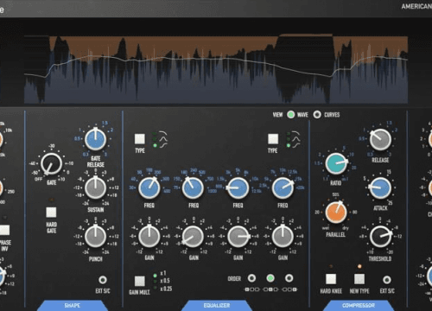Open the Compressor section tab

[359, 305]
